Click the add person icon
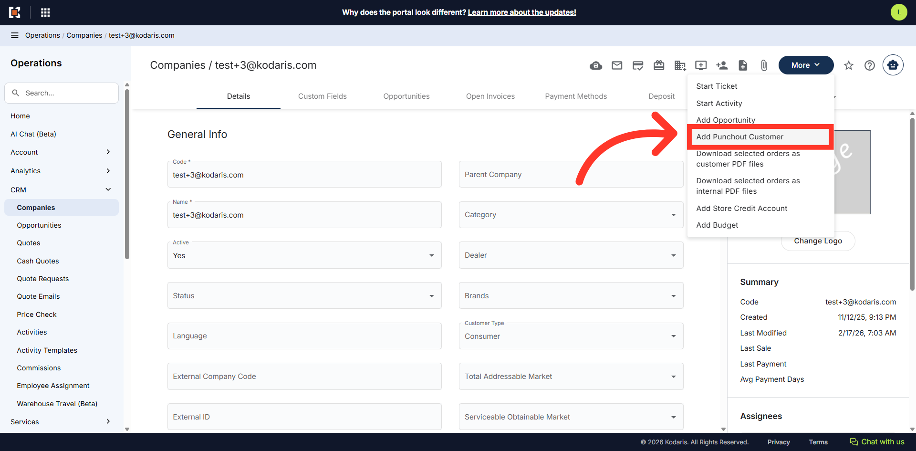 pyautogui.click(x=722, y=65)
